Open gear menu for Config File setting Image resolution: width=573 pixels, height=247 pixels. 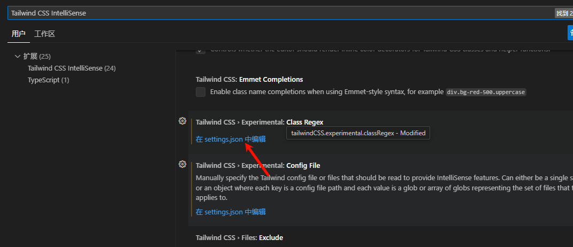click(x=182, y=164)
